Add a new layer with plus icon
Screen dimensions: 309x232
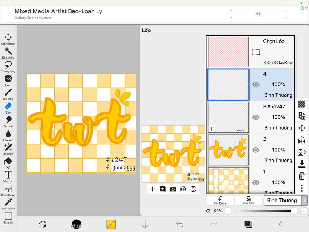click(x=152, y=189)
